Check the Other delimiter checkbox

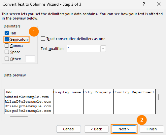(x=7, y=59)
